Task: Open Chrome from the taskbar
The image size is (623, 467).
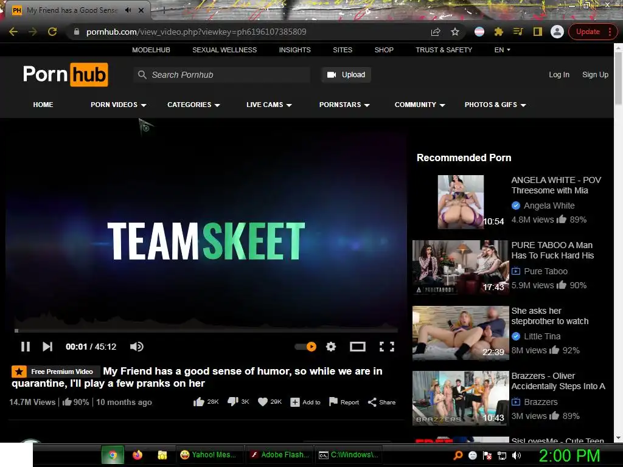Action: pyautogui.click(x=113, y=455)
